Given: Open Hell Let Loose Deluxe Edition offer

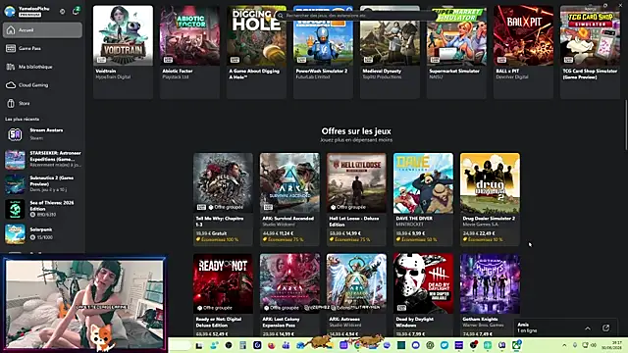Looking at the screenshot, I should click(x=356, y=199).
